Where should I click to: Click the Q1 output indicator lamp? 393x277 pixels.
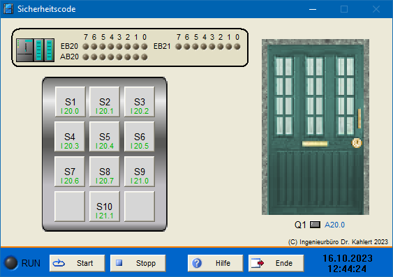[x=315, y=225]
